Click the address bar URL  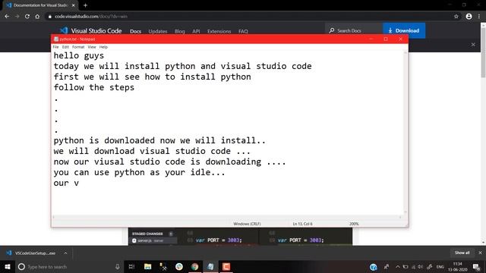91,17
